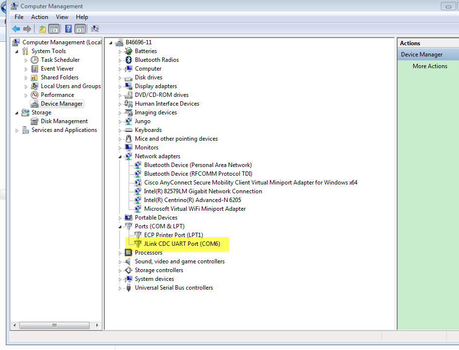Open the Help menu
The height and width of the screenshot is (350, 459).
tap(82, 17)
